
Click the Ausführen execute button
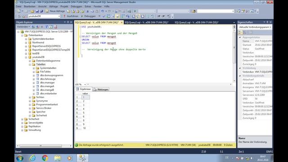point(71,16)
